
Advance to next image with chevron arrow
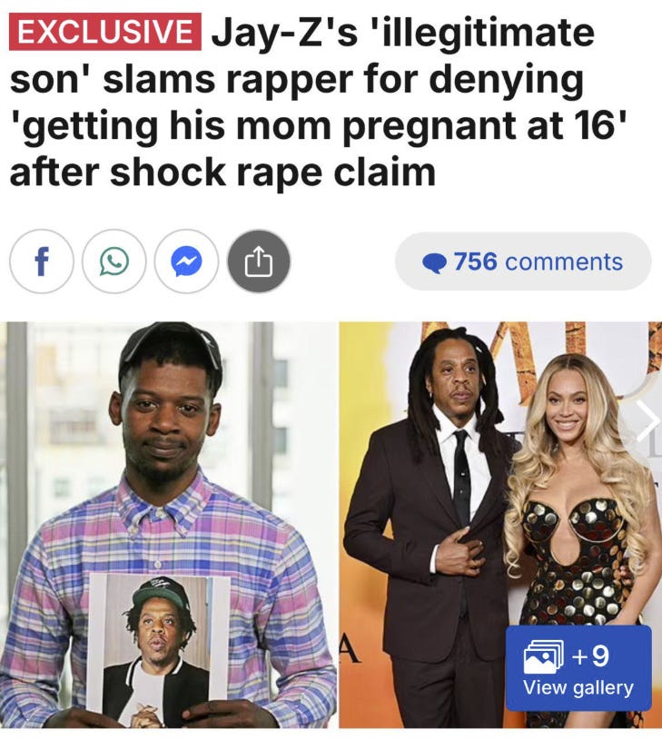coord(647,421)
